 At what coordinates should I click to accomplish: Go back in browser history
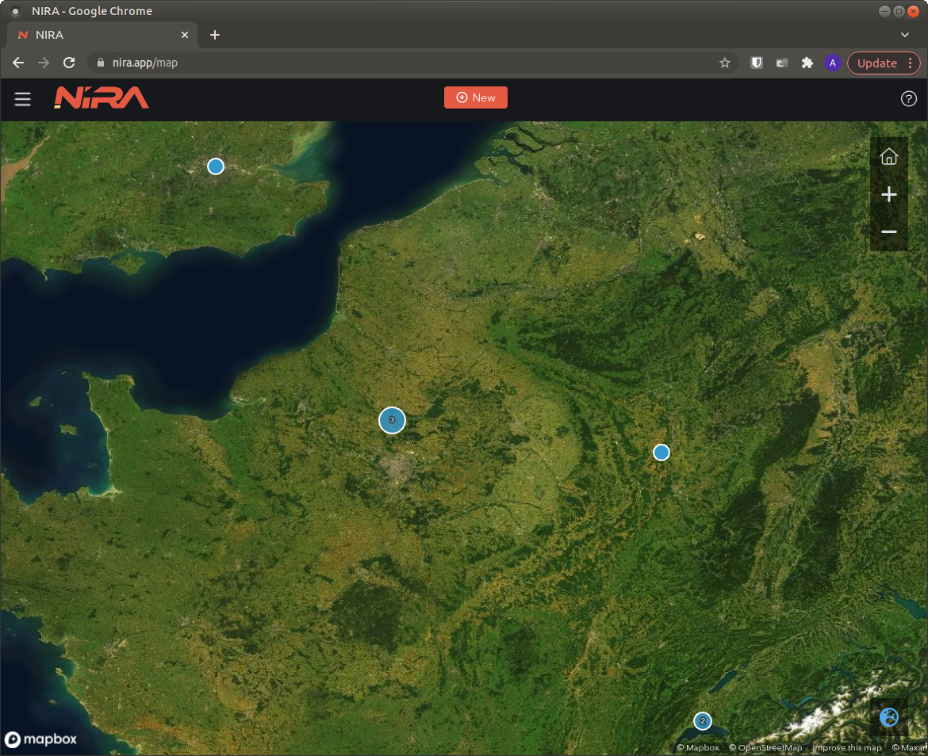click(x=18, y=63)
